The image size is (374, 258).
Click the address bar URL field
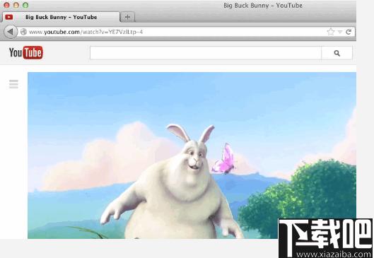[177, 32]
